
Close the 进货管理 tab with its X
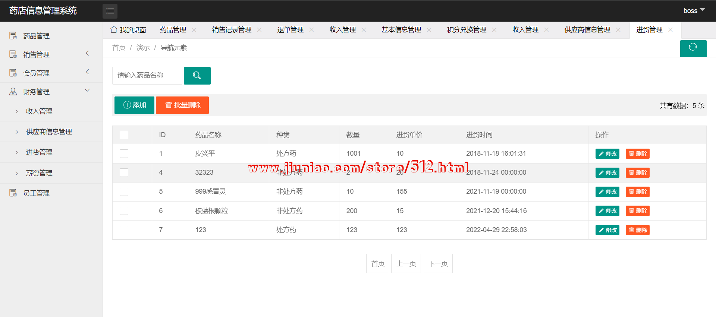coord(671,30)
